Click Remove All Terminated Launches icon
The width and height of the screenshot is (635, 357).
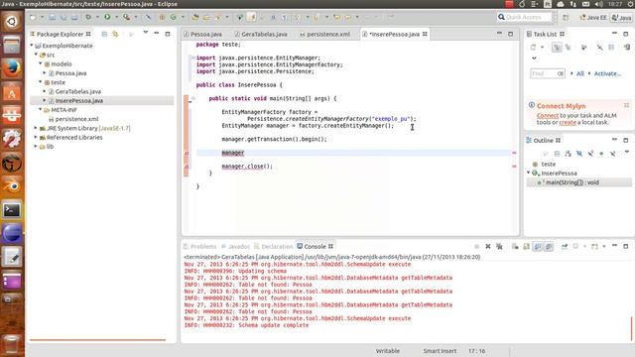[499, 246]
